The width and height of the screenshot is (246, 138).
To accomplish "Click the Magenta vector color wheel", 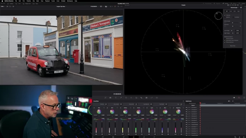I will 178,112.
